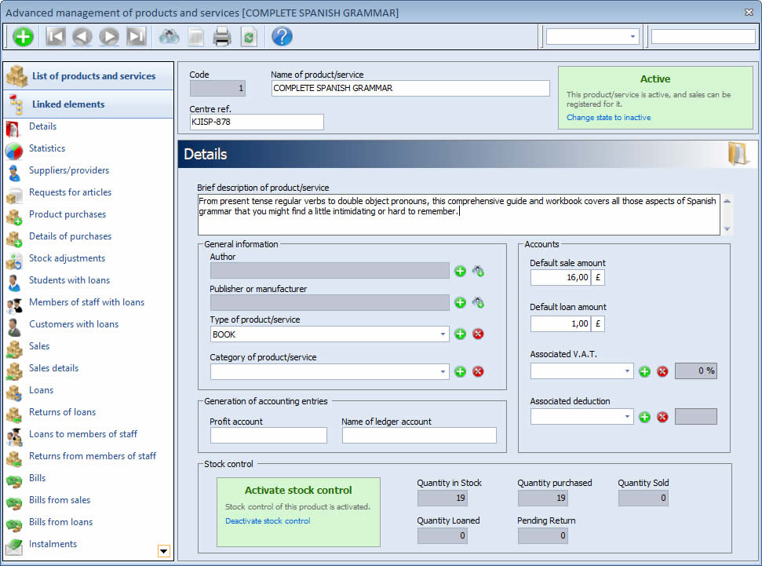The width and height of the screenshot is (762, 566).
Task: Expand the Type of product/service dropdown
Action: pyautogui.click(x=443, y=334)
